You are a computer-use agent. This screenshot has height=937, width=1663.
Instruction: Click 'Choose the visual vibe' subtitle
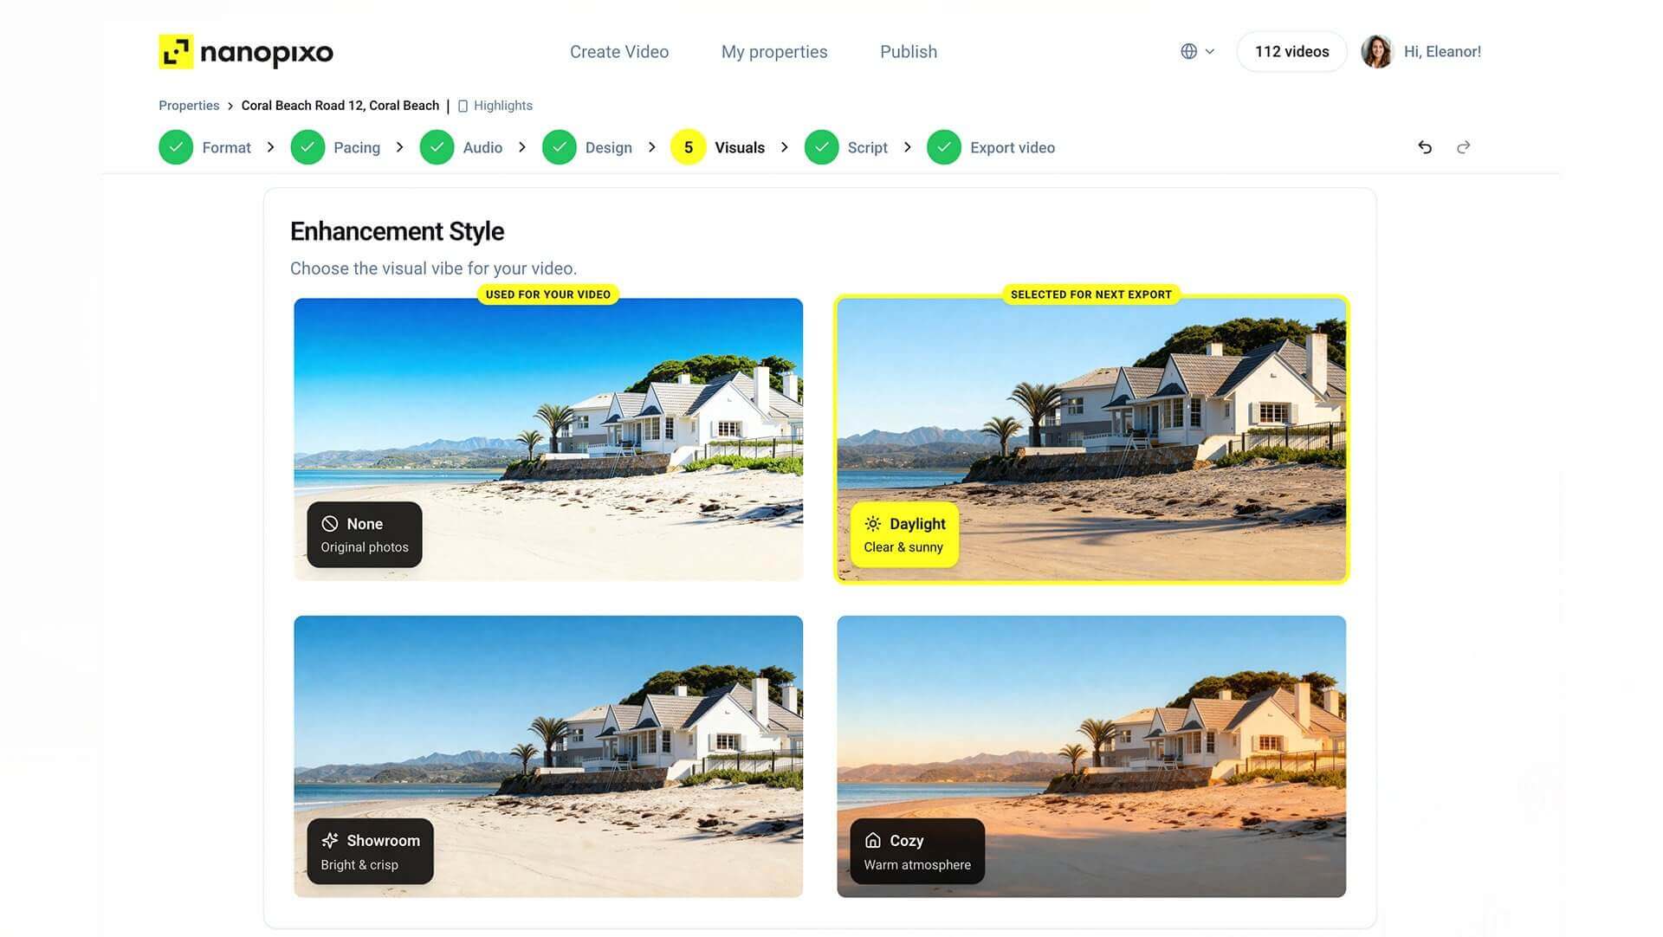pos(433,268)
